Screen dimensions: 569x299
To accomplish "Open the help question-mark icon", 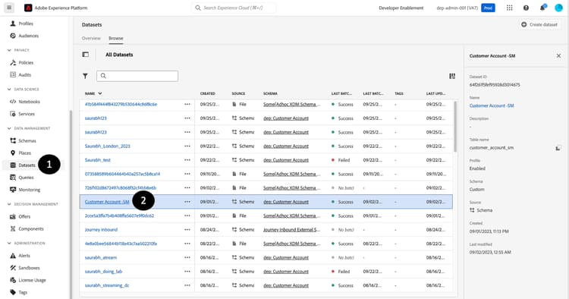I will [x=526, y=8].
